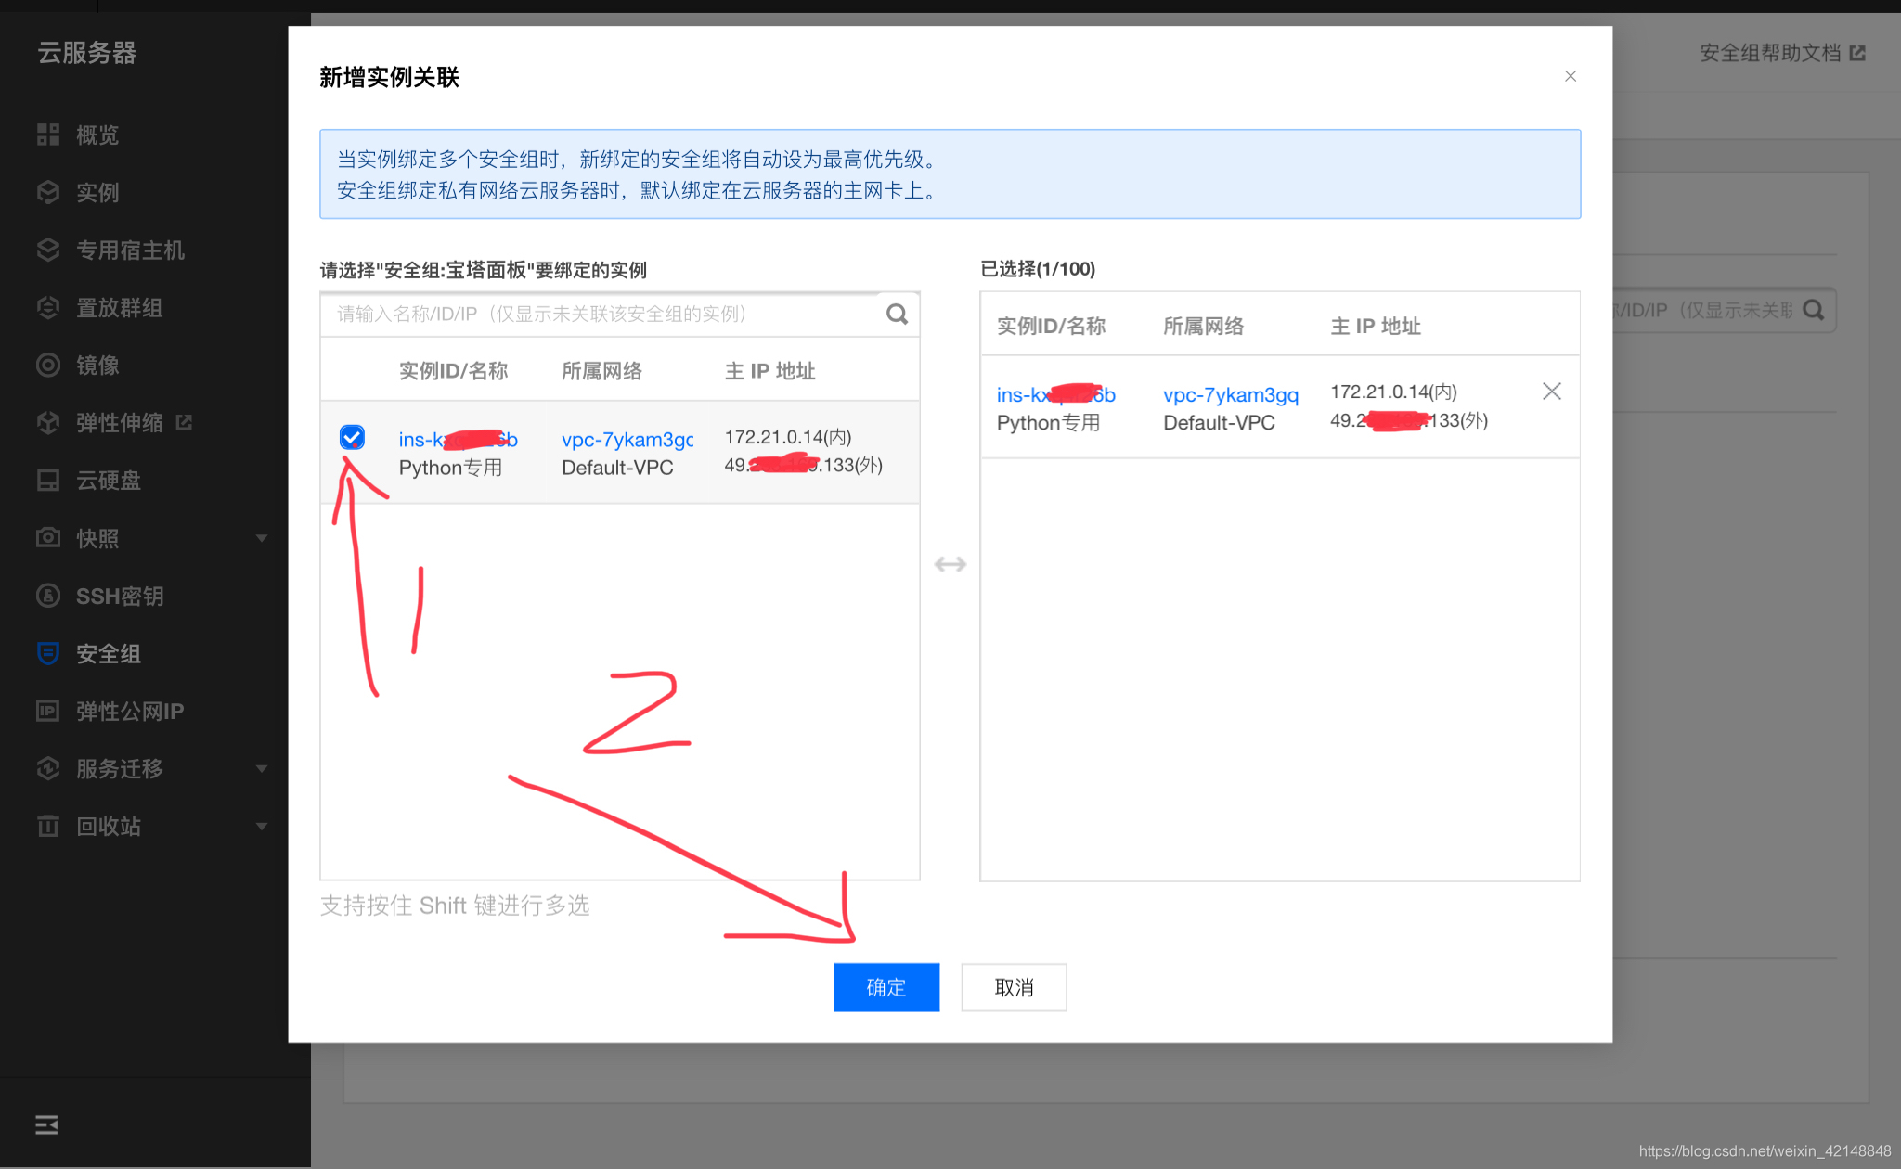This screenshot has width=1901, height=1169.
Task: Click 实例ID/名称 header in left table
Action: click(453, 371)
